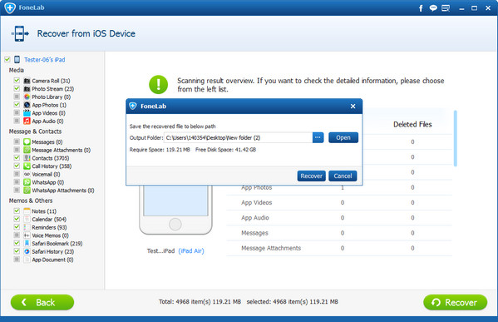
Task: Browse output folder with ellipsis button
Action: pyautogui.click(x=318, y=137)
